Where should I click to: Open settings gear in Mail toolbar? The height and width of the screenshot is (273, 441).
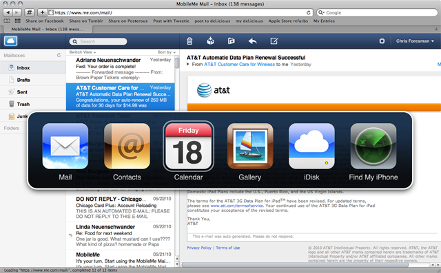(382, 41)
